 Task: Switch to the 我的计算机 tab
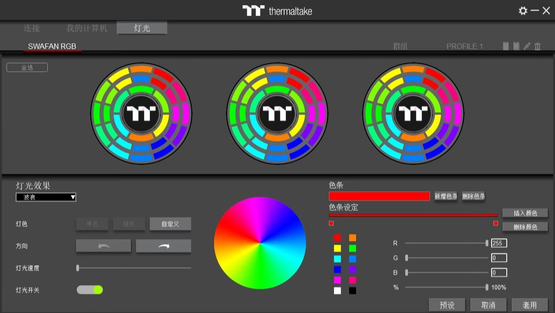coord(87,28)
